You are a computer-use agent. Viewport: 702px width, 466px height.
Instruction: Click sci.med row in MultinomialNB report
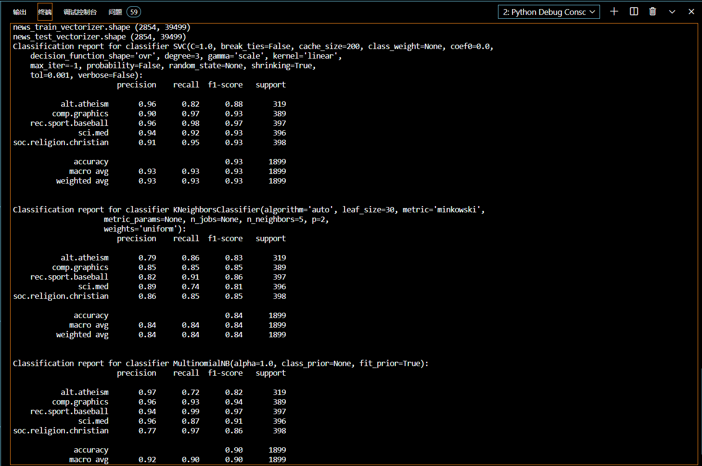[182, 421]
